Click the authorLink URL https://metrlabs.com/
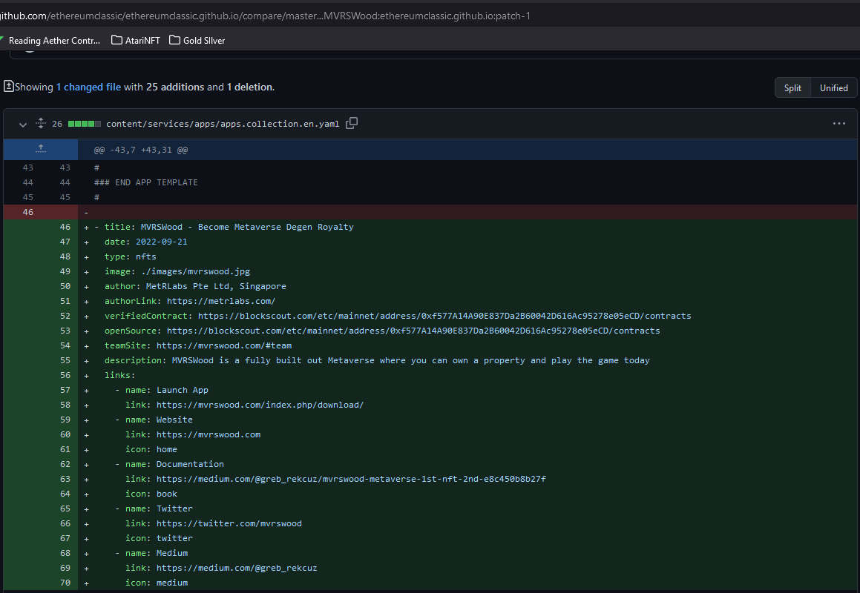860x593 pixels. point(221,301)
